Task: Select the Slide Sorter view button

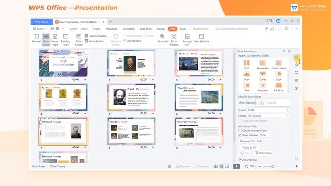Action: pyautogui.click(x=46, y=40)
